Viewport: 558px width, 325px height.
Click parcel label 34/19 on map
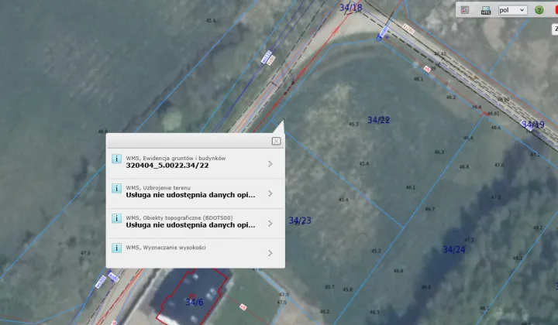pyautogui.click(x=533, y=125)
